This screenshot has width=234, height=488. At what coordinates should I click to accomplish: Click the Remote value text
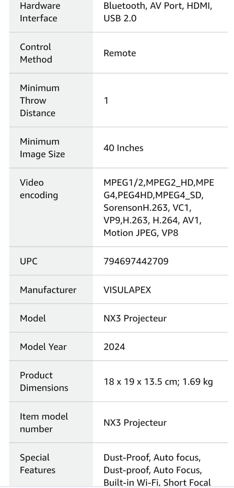coord(120,53)
